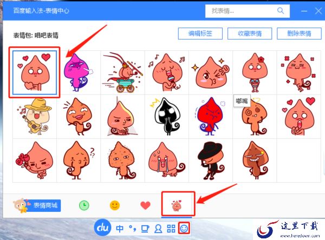Switch to the yellow smiley emoji tab

[x=115, y=205]
